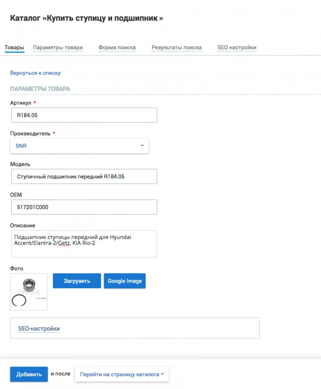Click the catalog title heading
This screenshot has height=389, width=321.
click(x=86, y=18)
